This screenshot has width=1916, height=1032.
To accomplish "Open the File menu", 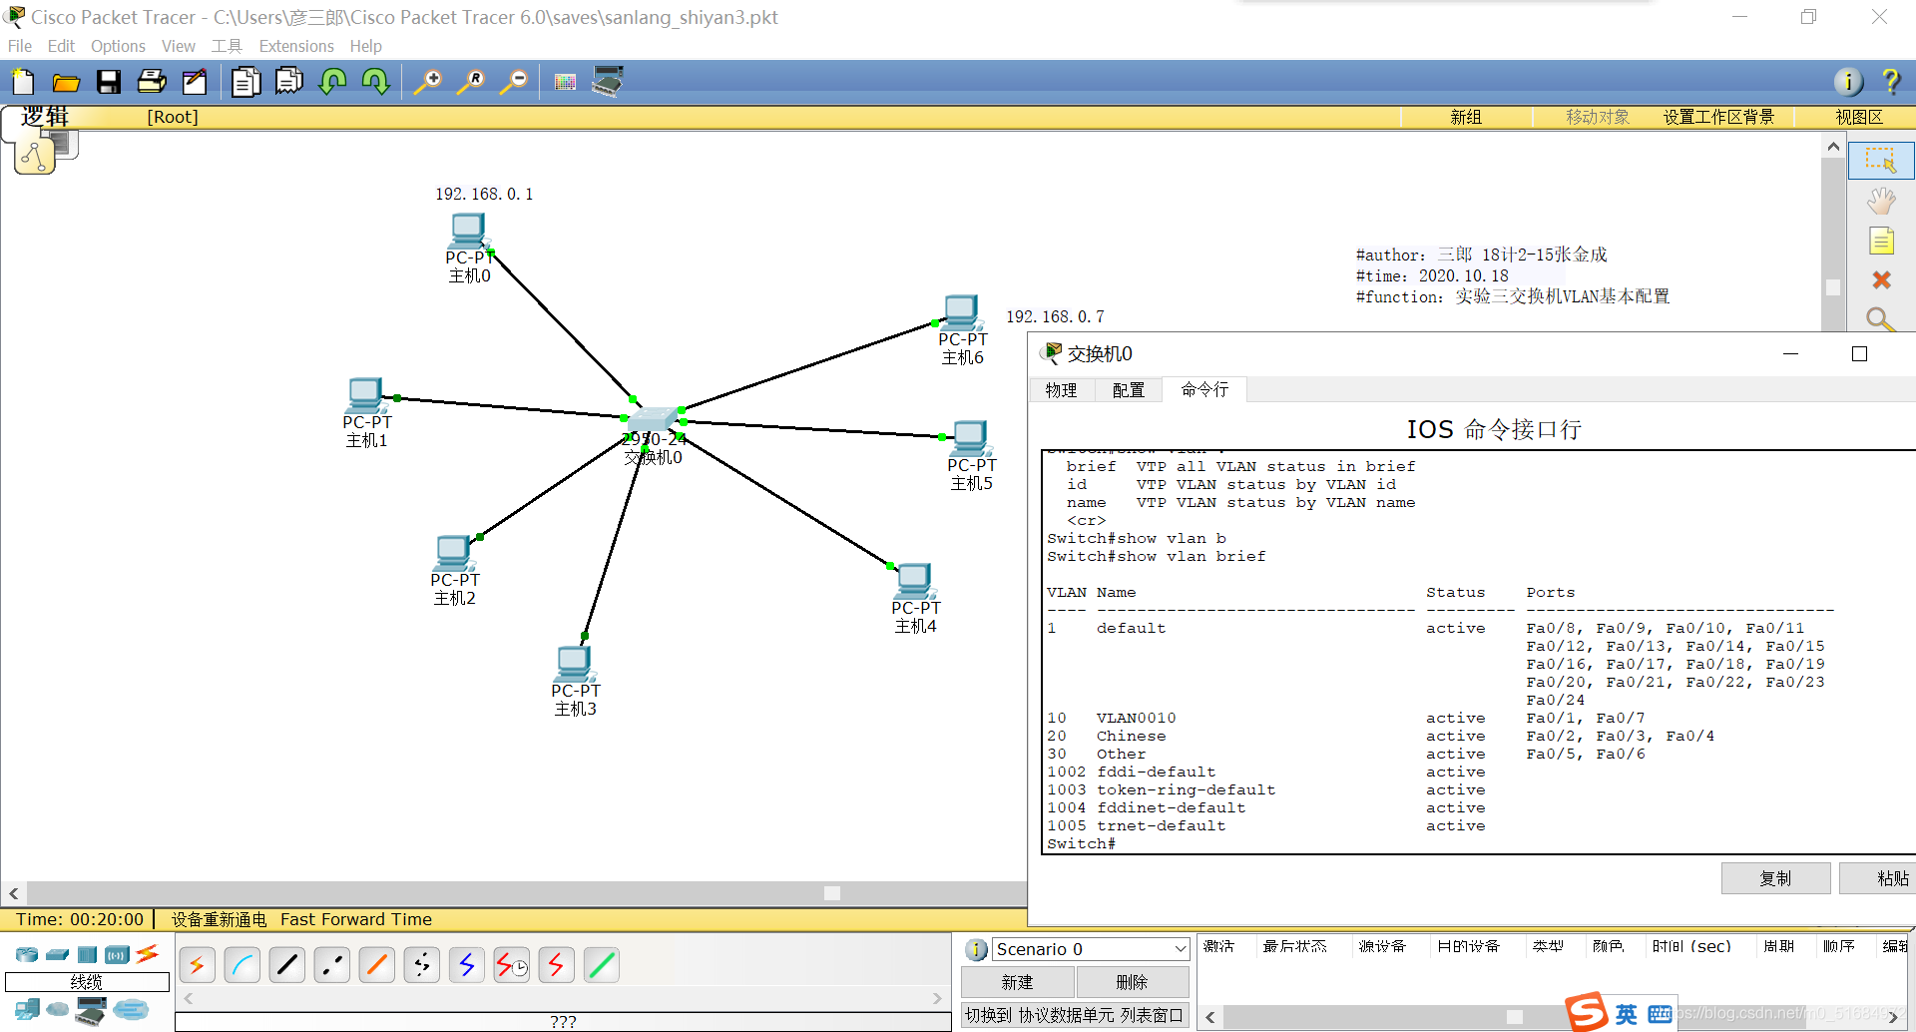I will pos(19,46).
